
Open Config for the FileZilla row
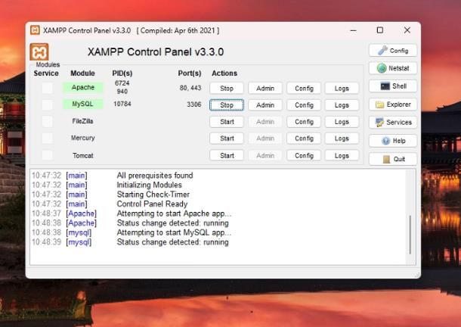[x=304, y=122]
